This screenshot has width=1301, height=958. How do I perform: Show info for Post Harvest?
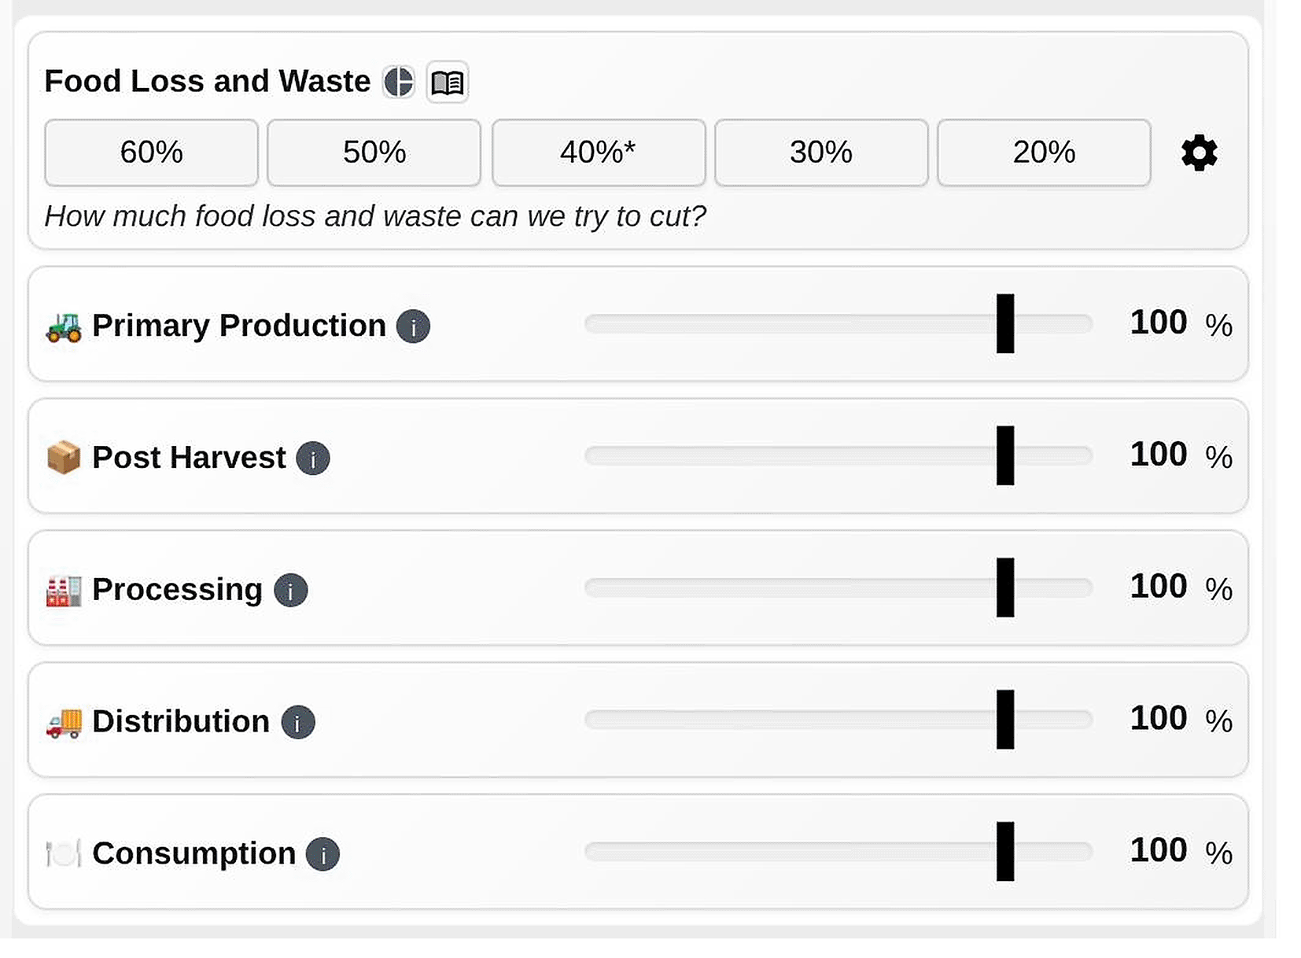[x=312, y=458]
